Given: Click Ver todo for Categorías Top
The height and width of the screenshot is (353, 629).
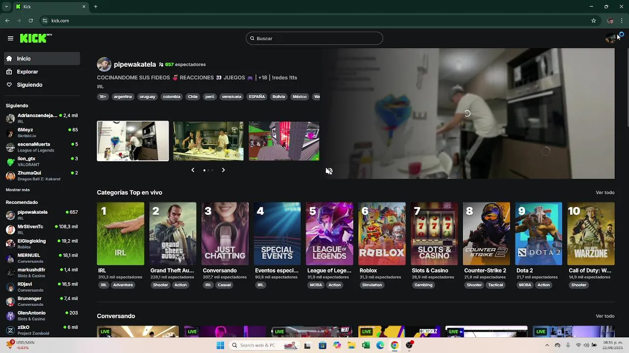Looking at the screenshot, I should click(x=605, y=193).
